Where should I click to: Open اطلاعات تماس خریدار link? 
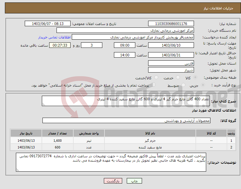(54, 37)
